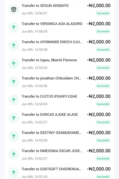Tap the shop icon beside SEGUN ADEBAYO transfer
119x179 pixels.
14,9
